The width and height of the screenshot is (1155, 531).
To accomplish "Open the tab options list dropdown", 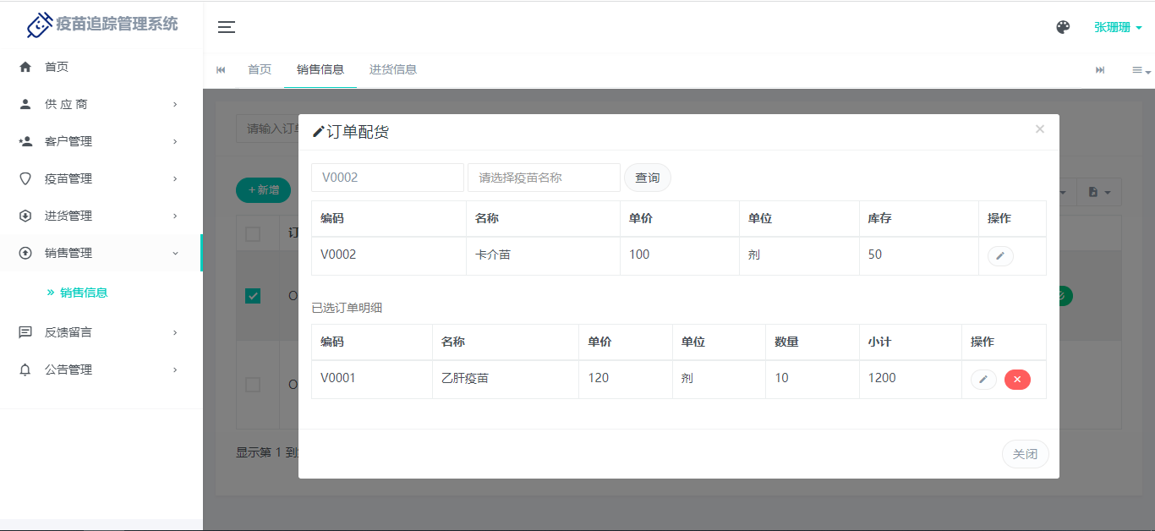I will click(x=1141, y=70).
